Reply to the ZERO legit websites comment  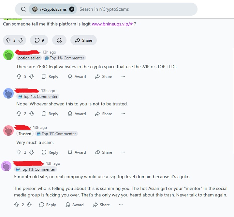[50, 76]
